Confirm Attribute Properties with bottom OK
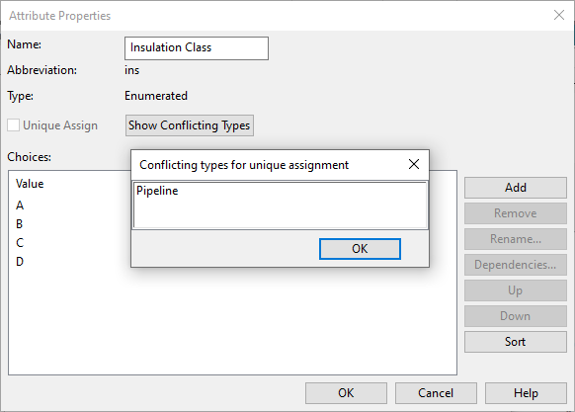This screenshot has width=575, height=412. [x=346, y=393]
